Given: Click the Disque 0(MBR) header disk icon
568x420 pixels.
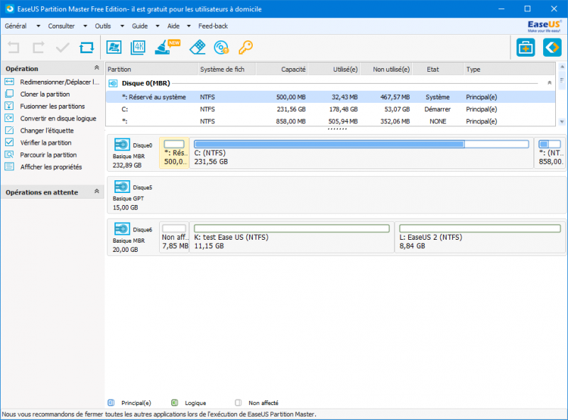Looking at the screenshot, I should pos(114,83).
